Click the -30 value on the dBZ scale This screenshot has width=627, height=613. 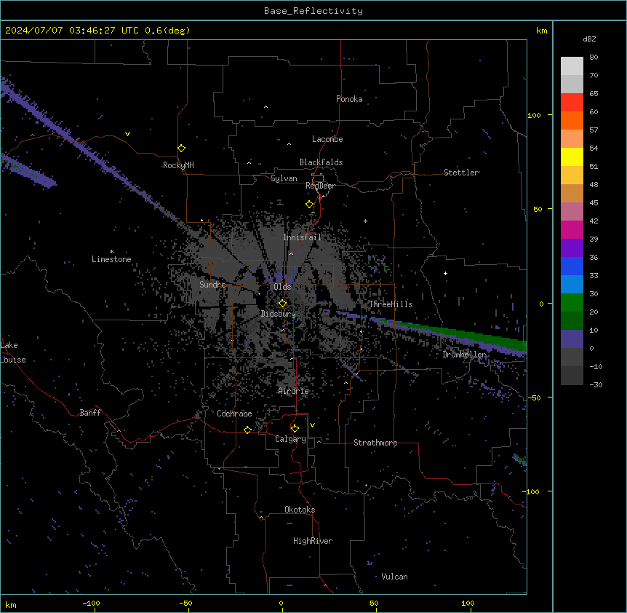tap(596, 384)
